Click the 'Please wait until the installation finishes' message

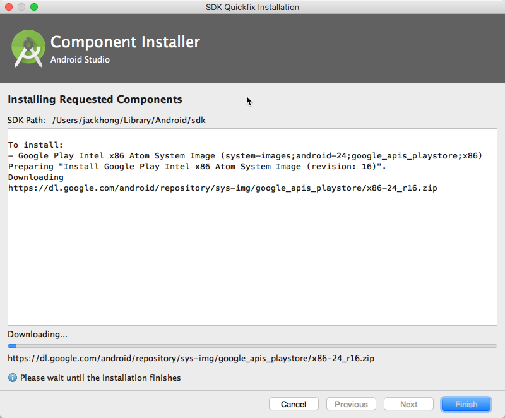100,378
